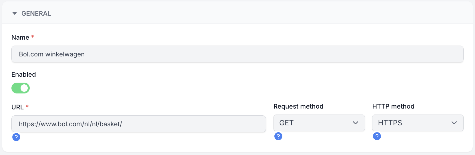The width and height of the screenshot is (475, 155).
Task: Click the chevron arrow in HTTPS dropdown
Action: 454,123
